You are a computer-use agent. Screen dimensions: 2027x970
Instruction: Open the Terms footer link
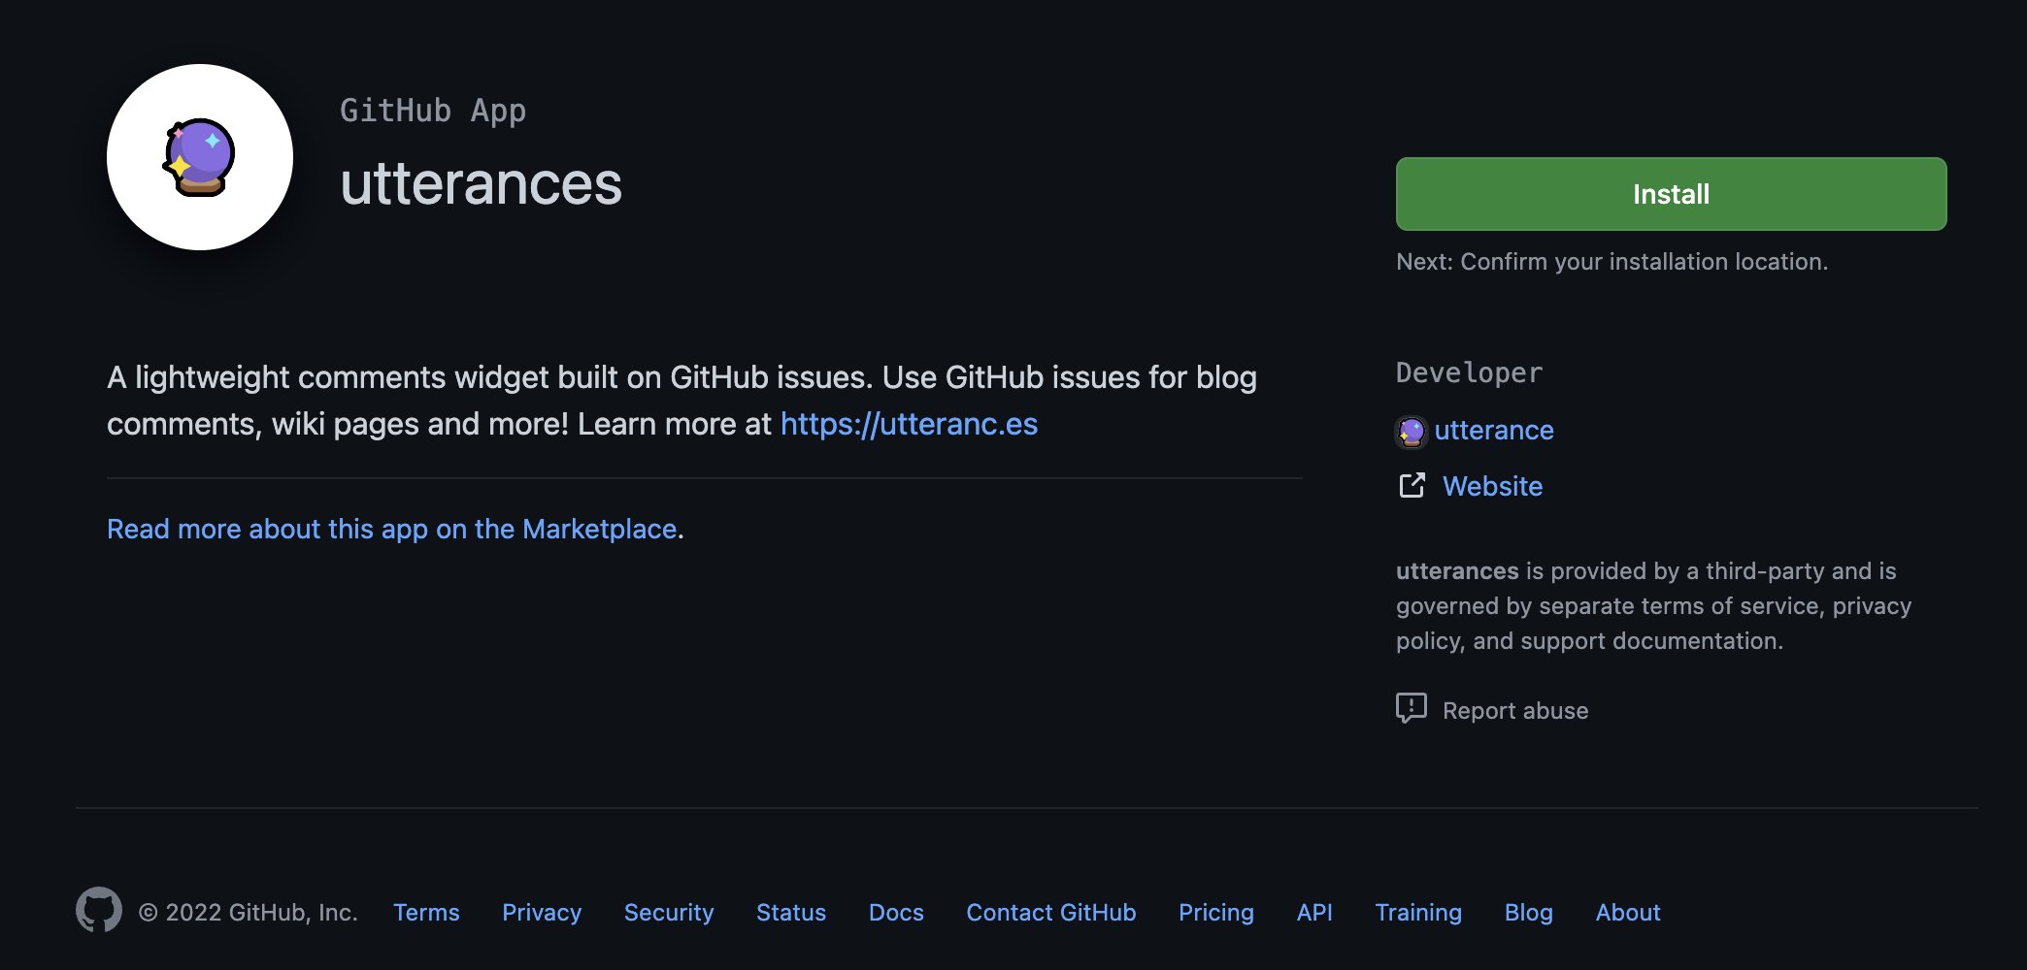point(426,913)
